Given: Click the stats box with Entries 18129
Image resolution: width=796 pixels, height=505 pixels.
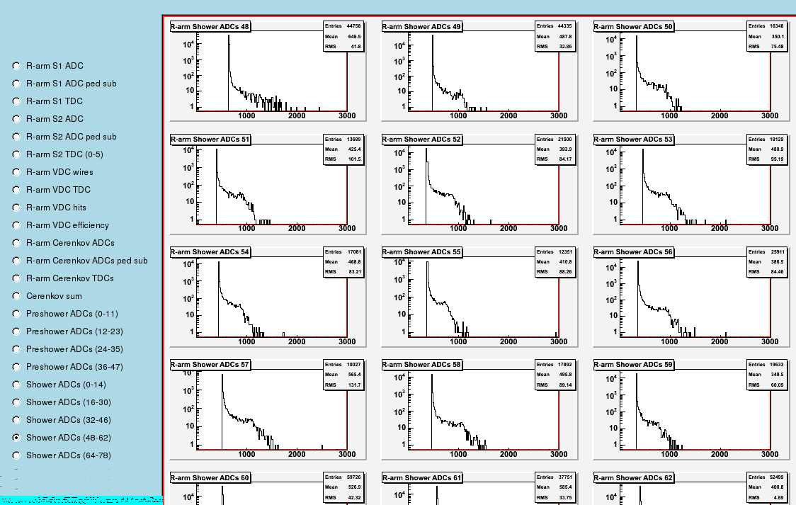Looking at the screenshot, I should point(767,149).
